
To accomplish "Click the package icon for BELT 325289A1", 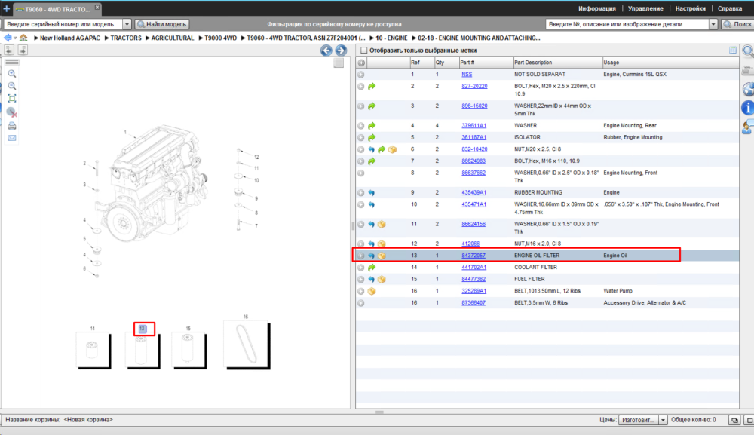I will [372, 291].
